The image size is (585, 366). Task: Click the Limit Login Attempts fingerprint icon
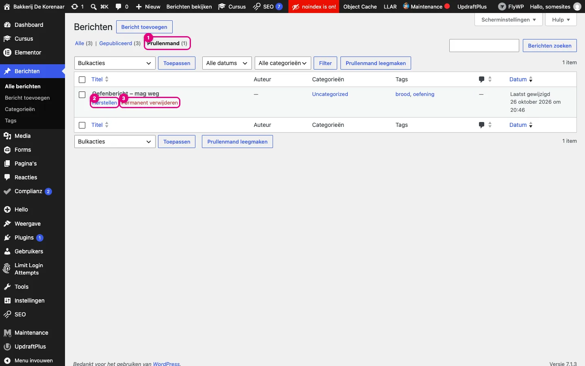pyautogui.click(x=7, y=269)
